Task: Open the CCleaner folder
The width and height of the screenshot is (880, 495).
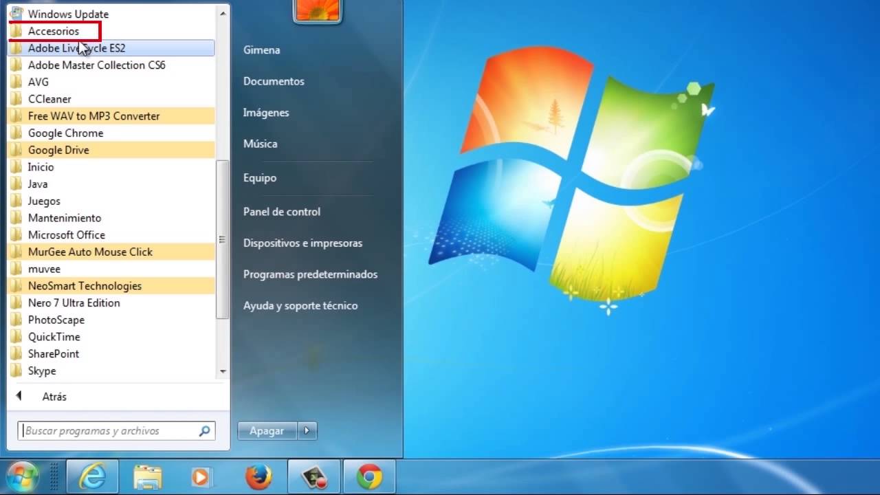Action: pyautogui.click(x=112, y=99)
